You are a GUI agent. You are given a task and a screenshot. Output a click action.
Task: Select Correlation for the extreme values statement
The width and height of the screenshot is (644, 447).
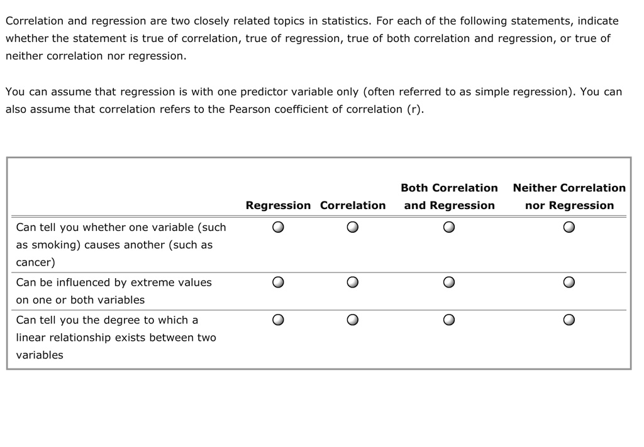pyautogui.click(x=352, y=282)
